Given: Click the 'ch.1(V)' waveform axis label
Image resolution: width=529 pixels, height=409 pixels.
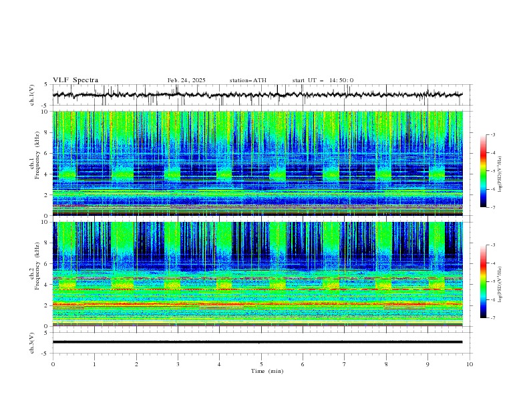Looking at the screenshot, I should click(x=32, y=95).
